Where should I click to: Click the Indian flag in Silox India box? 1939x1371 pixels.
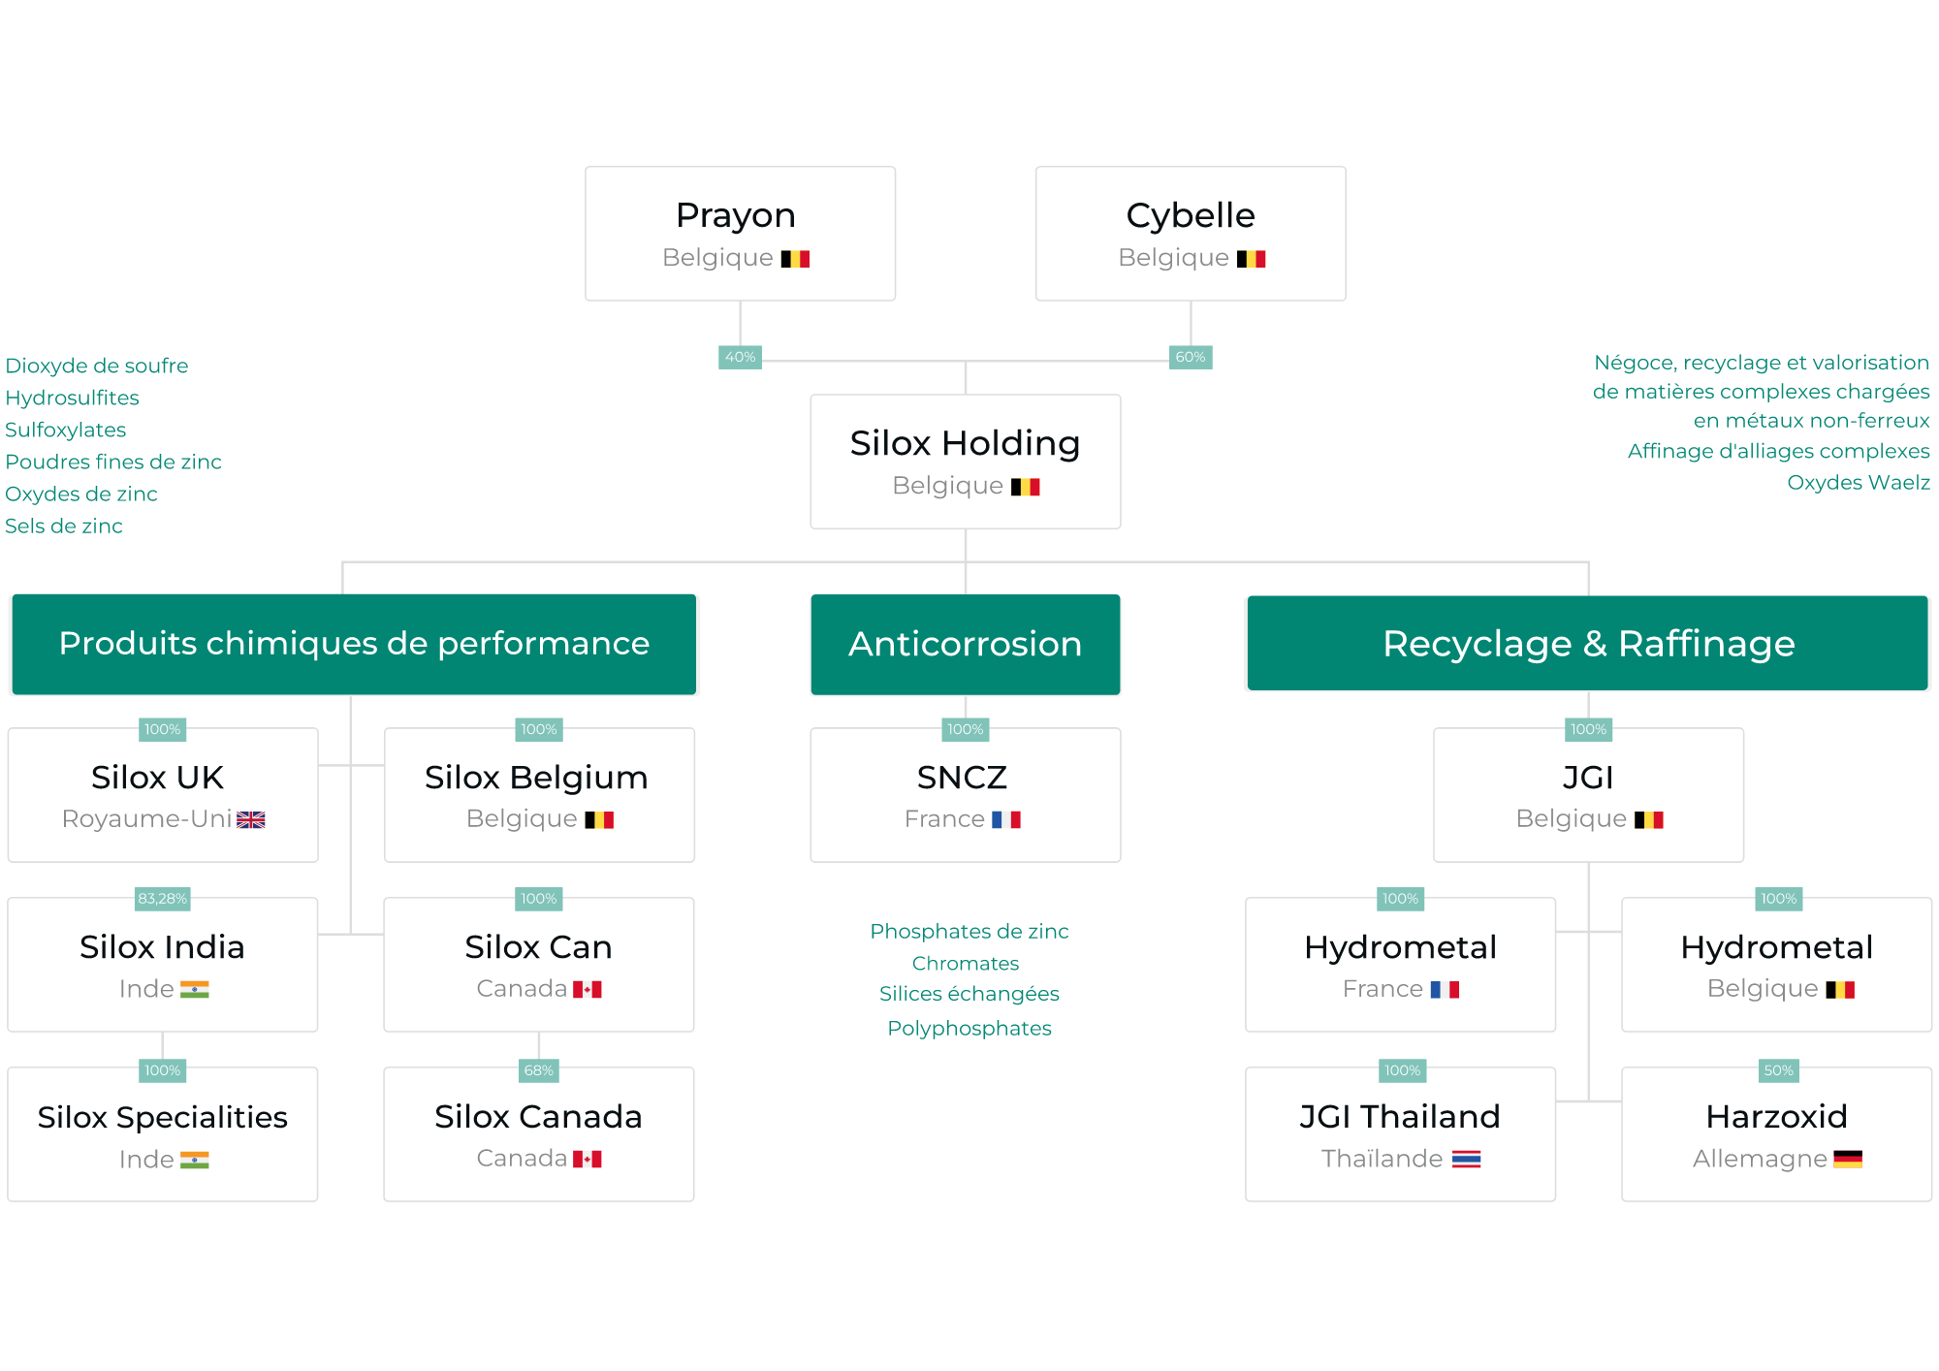pos(195,989)
